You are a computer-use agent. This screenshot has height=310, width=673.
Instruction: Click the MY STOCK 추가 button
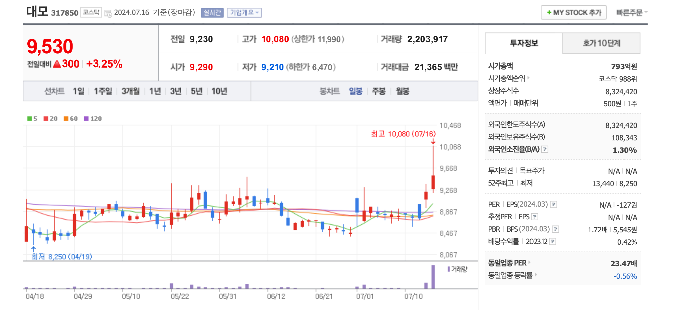[x=574, y=12]
